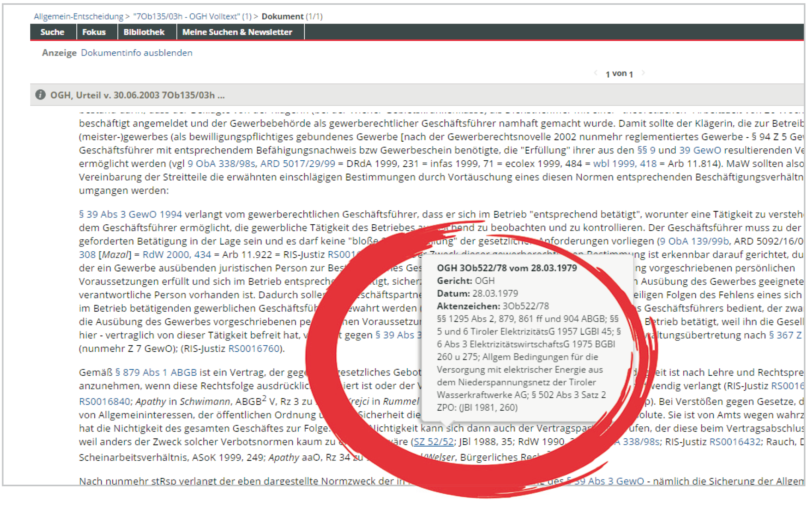This screenshot has width=811, height=507.
Task: Click the RS0016840 reference link
Action: click(x=104, y=401)
